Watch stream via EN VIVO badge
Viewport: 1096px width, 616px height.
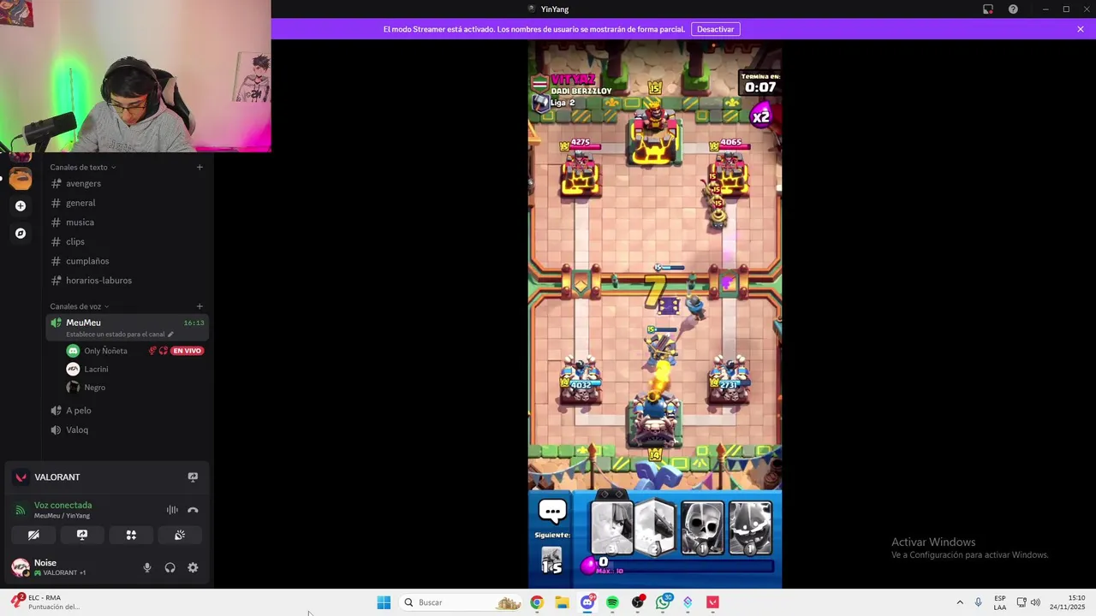pyautogui.click(x=187, y=351)
